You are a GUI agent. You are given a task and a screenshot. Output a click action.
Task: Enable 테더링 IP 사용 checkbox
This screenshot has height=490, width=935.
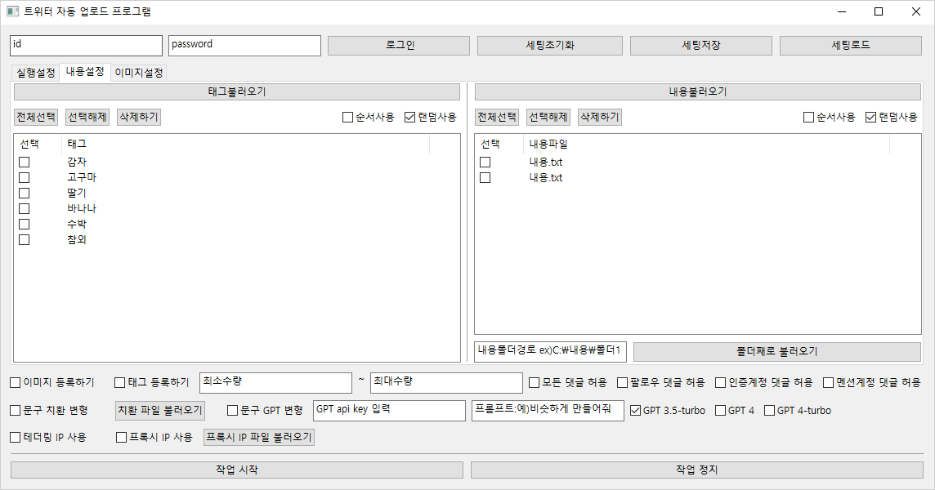tap(16, 438)
